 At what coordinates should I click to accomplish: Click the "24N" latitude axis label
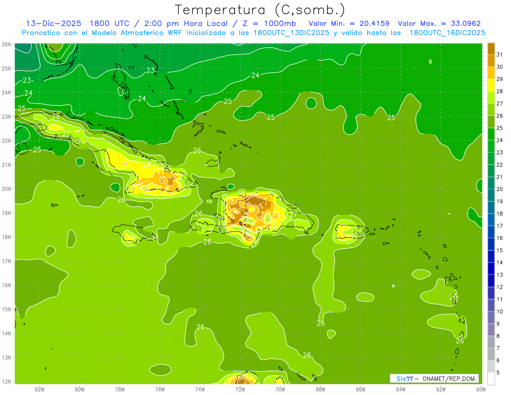coord(6,92)
